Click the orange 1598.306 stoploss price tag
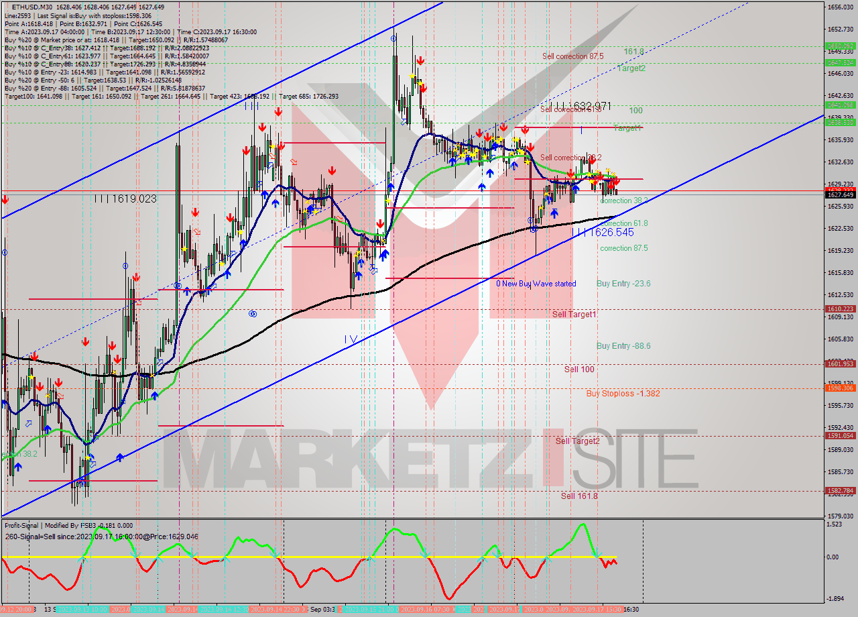This screenshot has height=617, width=858. (x=840, y=388)
